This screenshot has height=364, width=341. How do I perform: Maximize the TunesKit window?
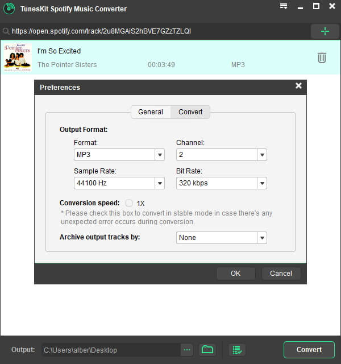316,6
